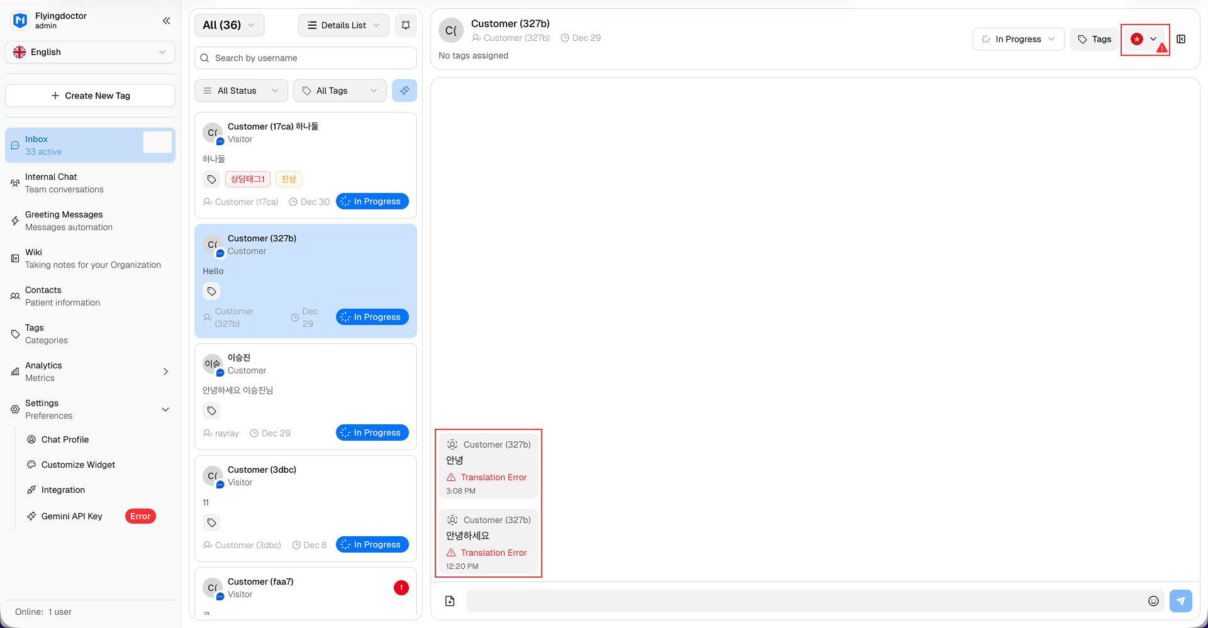Activate the blue AI sparkles filter icon
Viewport: 1208px width, 628px height.
pyautogui.click(x=405, y=91)
